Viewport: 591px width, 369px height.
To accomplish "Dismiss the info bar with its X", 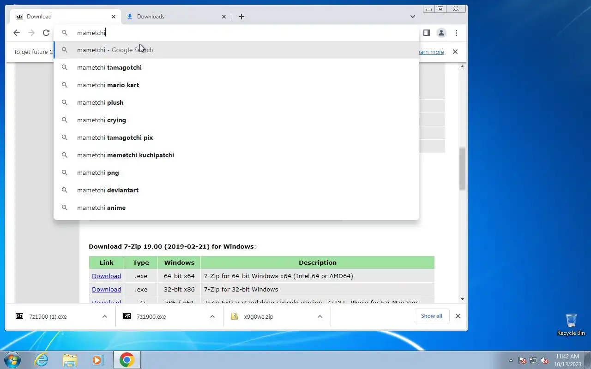I will [455, 52].
